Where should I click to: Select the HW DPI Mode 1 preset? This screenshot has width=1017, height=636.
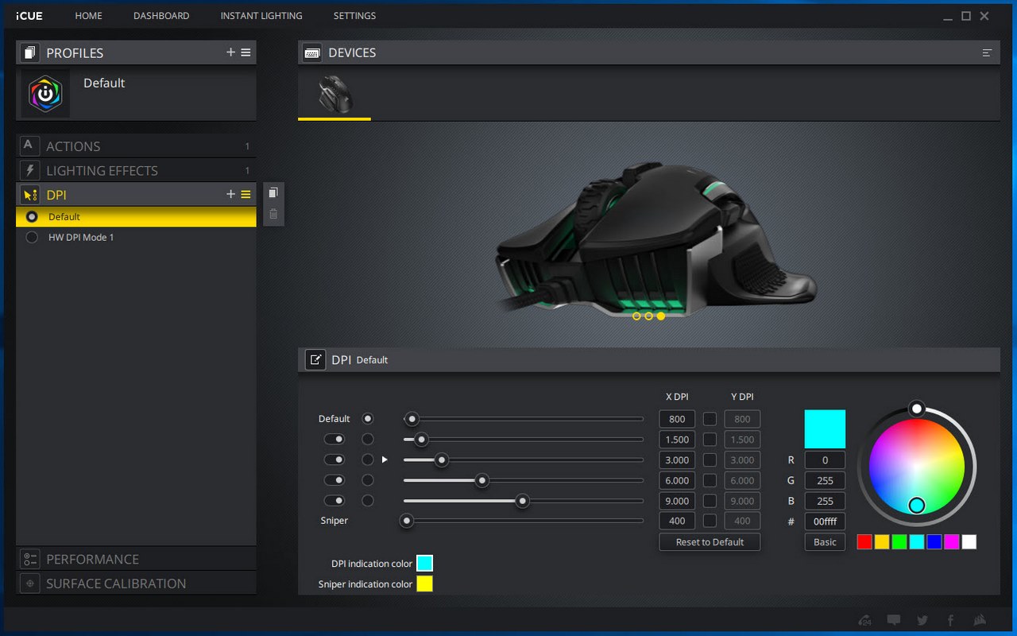point(136,237)
